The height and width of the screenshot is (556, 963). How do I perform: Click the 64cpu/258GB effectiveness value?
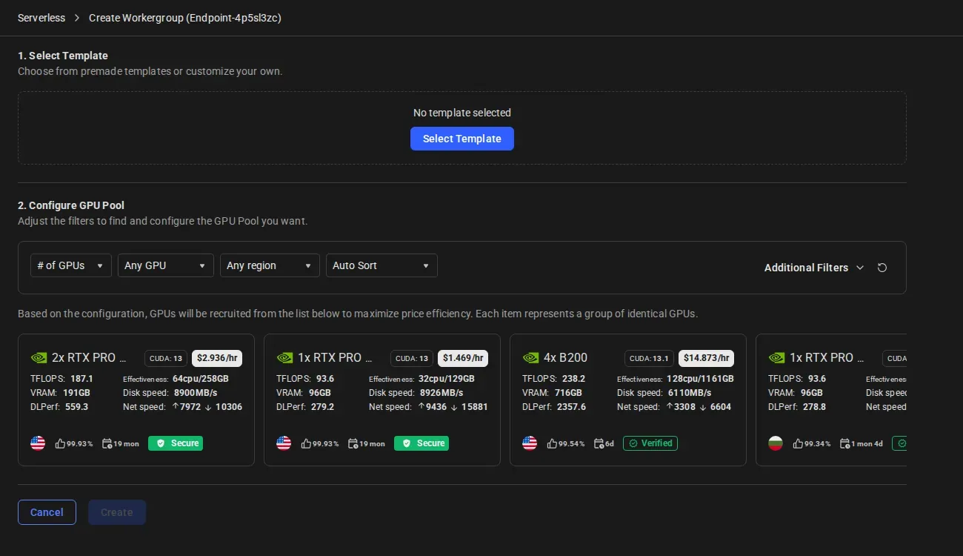tap(201, 379)
